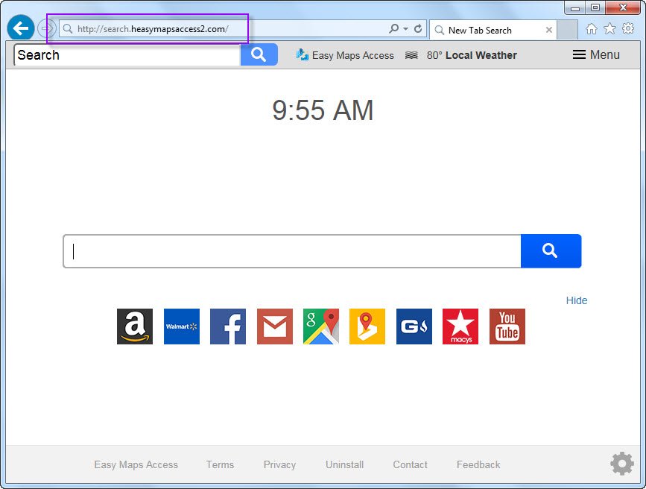Open the GasBuddy shortcut tile
Image resolution: width=646 pixels, height=489 pixels.
(414, 326)
